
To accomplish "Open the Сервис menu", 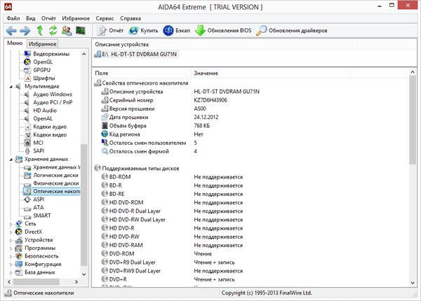I will [105, 18].
